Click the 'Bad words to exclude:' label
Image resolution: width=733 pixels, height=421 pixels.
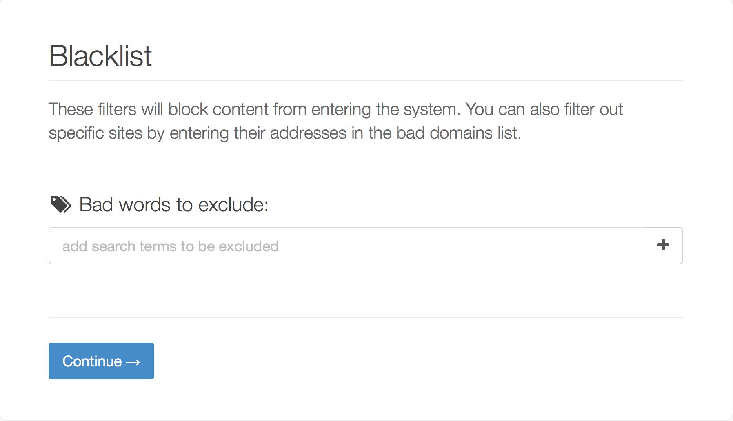pyautogui.click(x=174, y=204)
